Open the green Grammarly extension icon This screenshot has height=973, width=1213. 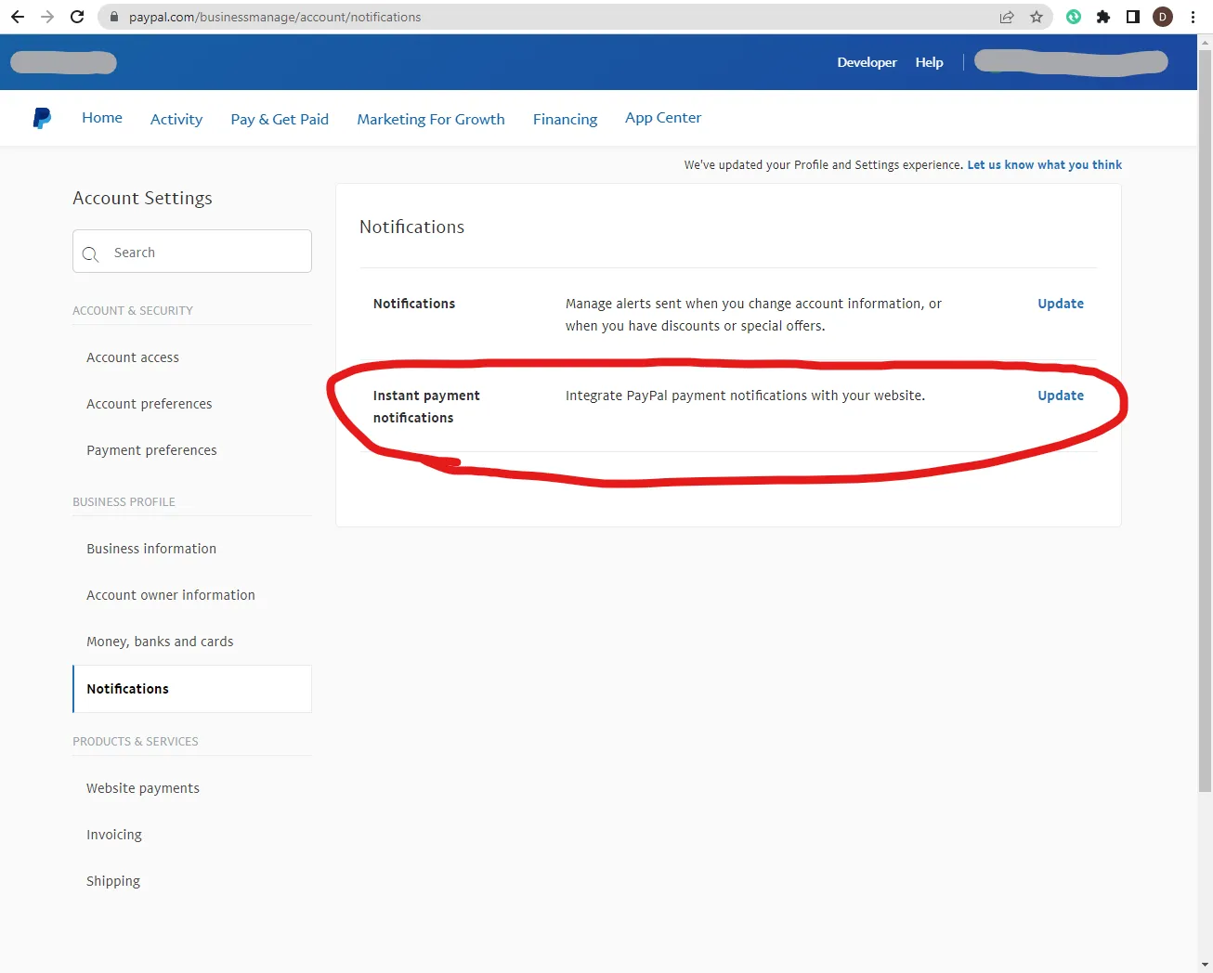1074,17
